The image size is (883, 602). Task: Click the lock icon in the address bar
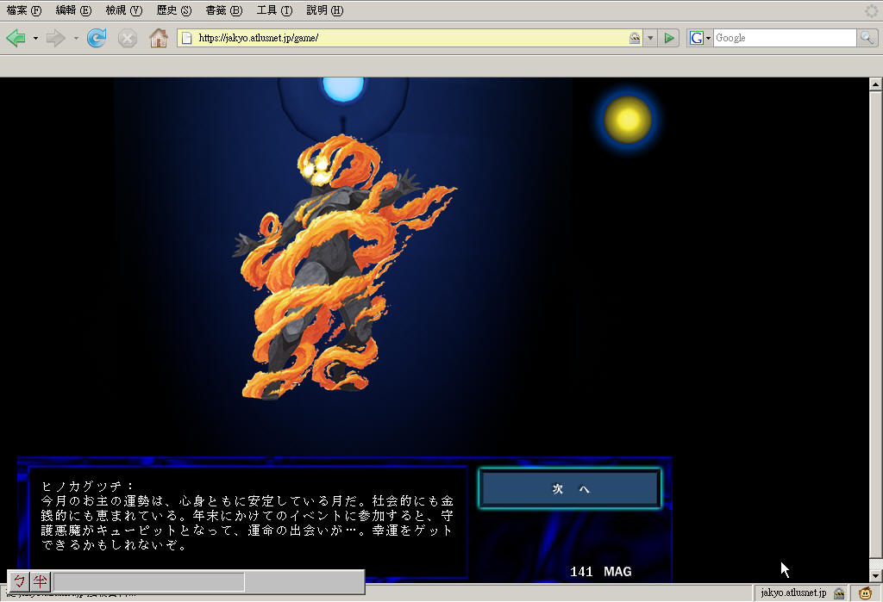(635, 38)
